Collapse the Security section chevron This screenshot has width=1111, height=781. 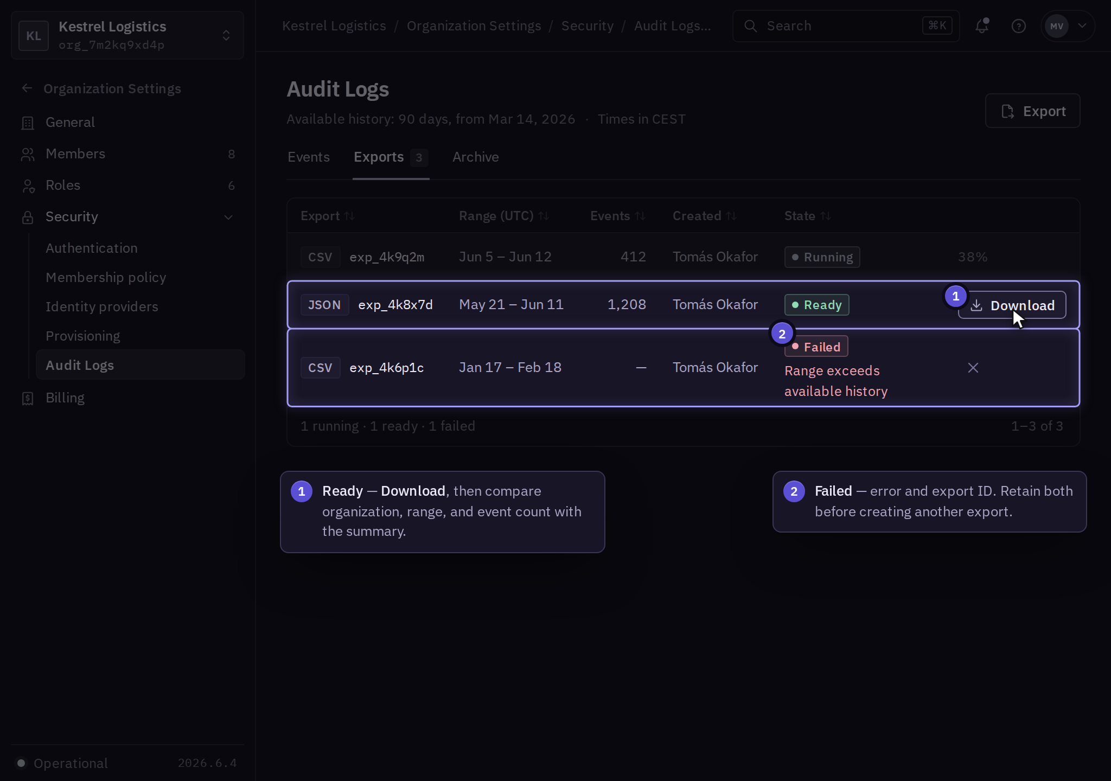click(228, 217)
